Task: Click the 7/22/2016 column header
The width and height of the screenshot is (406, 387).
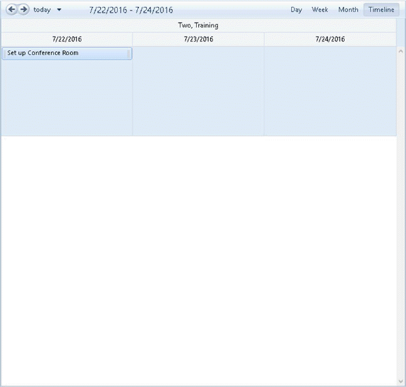Action: coord(66,39)
